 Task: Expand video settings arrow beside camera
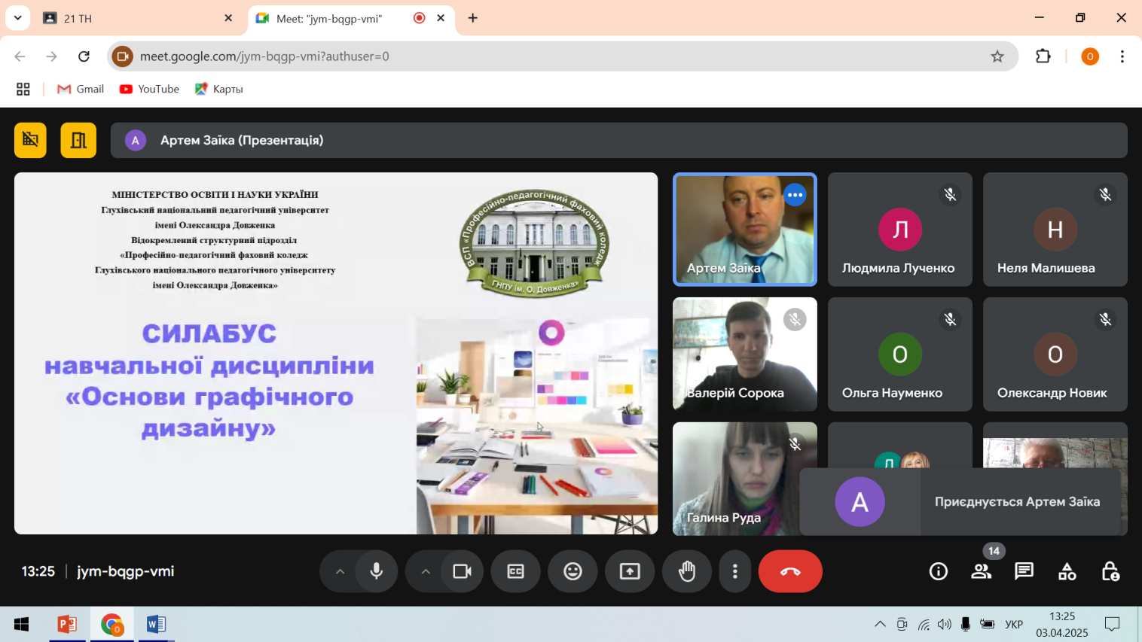[x=426, y=571]
